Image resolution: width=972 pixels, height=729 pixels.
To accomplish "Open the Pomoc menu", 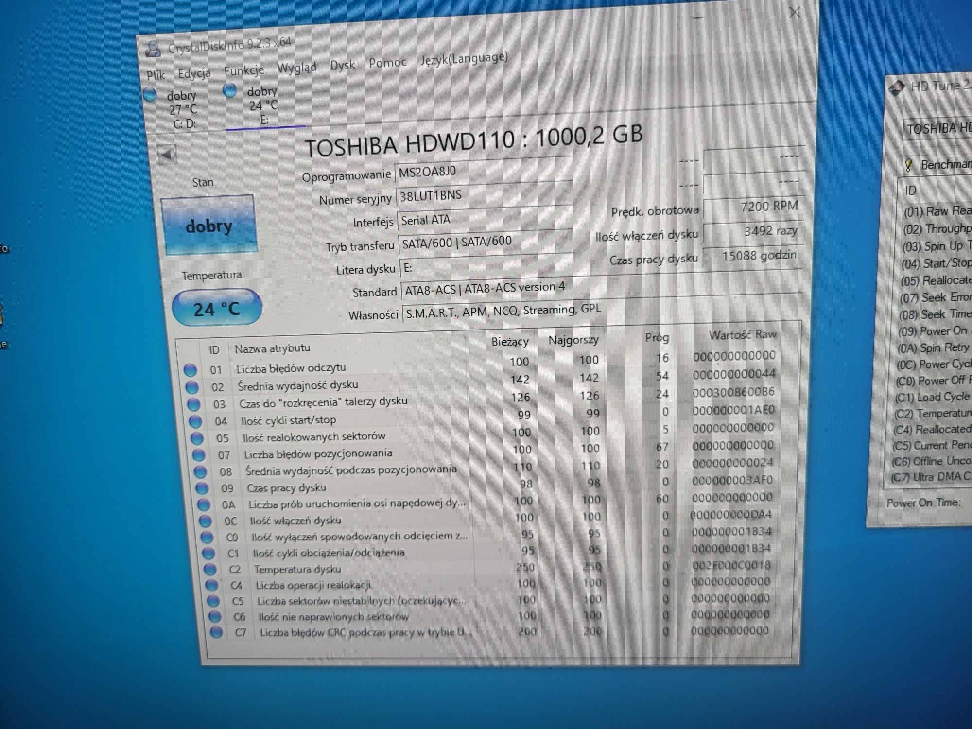I will pyautogui.click(x=387, y=62).
